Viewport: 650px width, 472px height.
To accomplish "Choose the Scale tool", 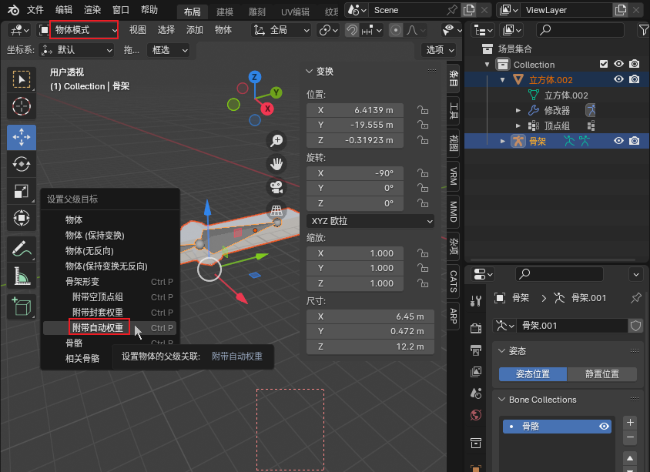I will click(22, 191).
